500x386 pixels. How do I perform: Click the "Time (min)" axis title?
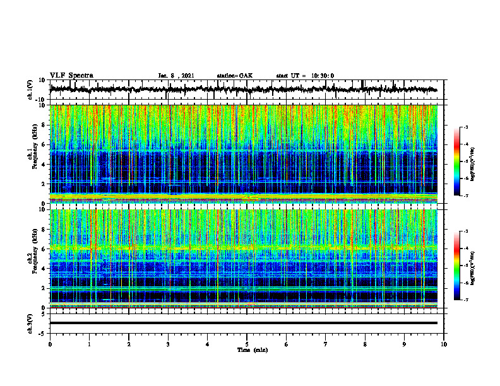(253, 350)
